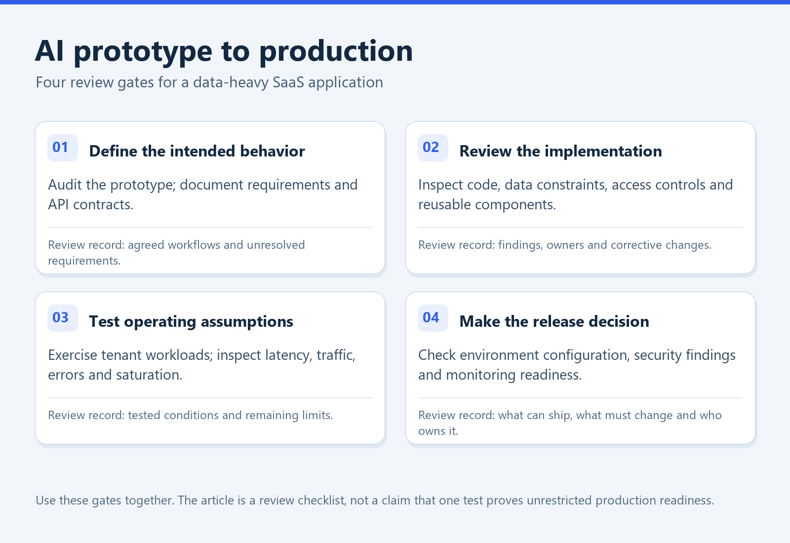Click heading 'Test operating assumptions'

pos(191,322)
